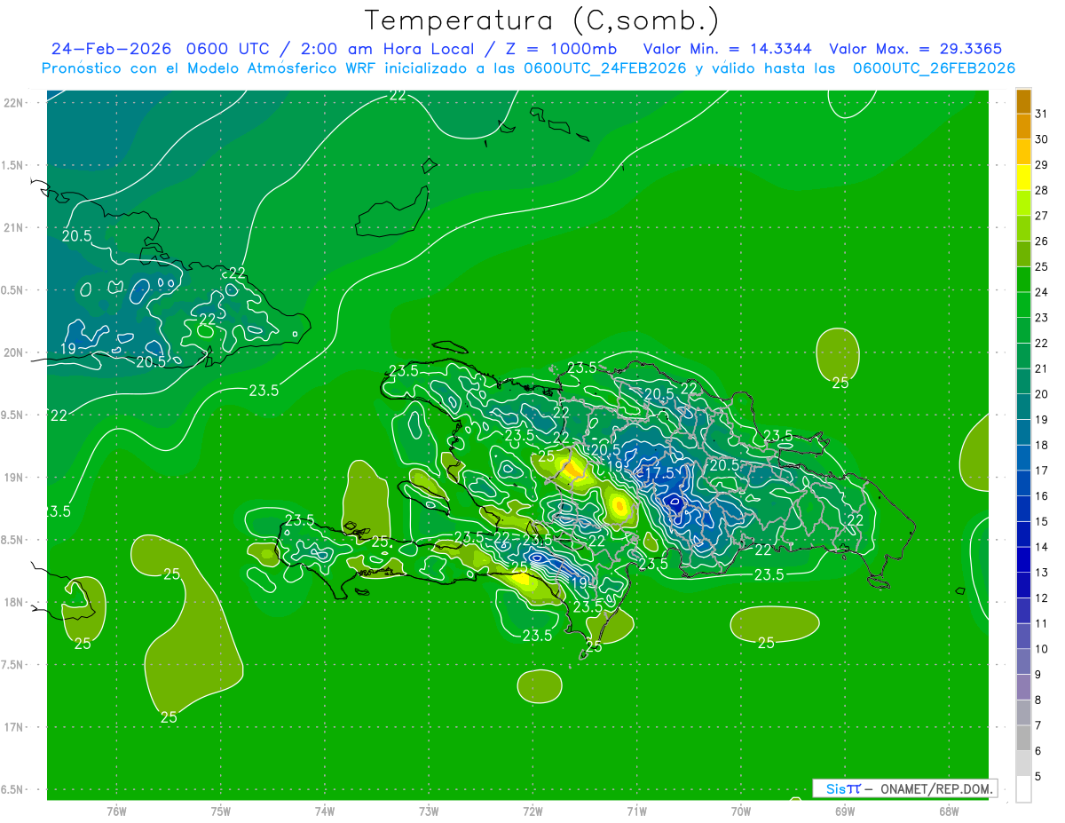Click the valid-until time '0600UTC_26FEB2026'
The height and width of the screenshot is (823, 1065).
[x=934, y=68]
